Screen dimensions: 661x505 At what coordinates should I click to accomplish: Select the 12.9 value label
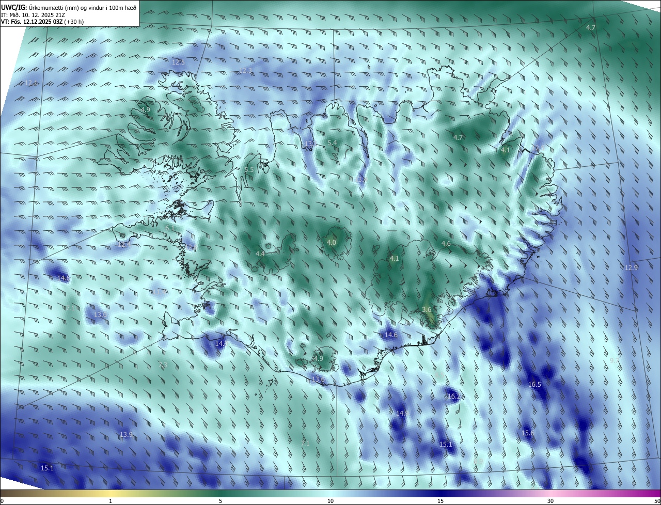point(632,268)
